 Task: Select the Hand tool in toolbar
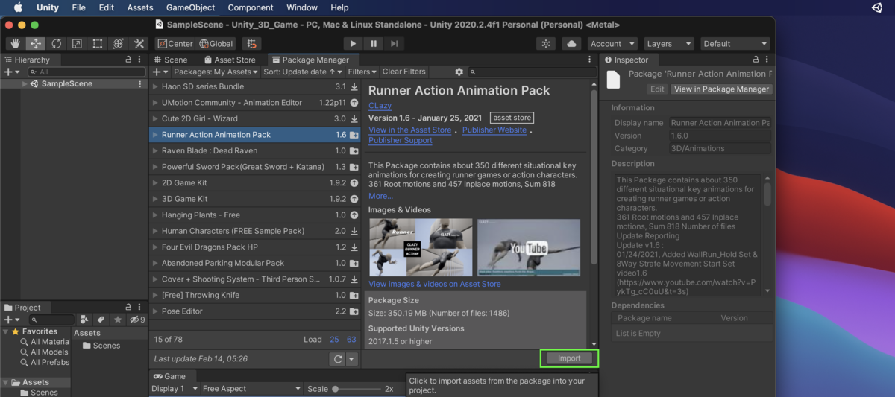coord(16,44)
